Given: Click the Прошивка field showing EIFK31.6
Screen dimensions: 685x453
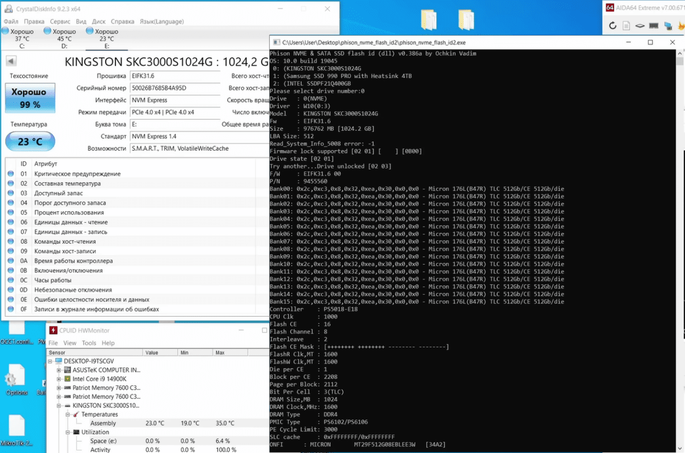Looking at the screenshot, I should pyautogui.click(x=174, y=76).
